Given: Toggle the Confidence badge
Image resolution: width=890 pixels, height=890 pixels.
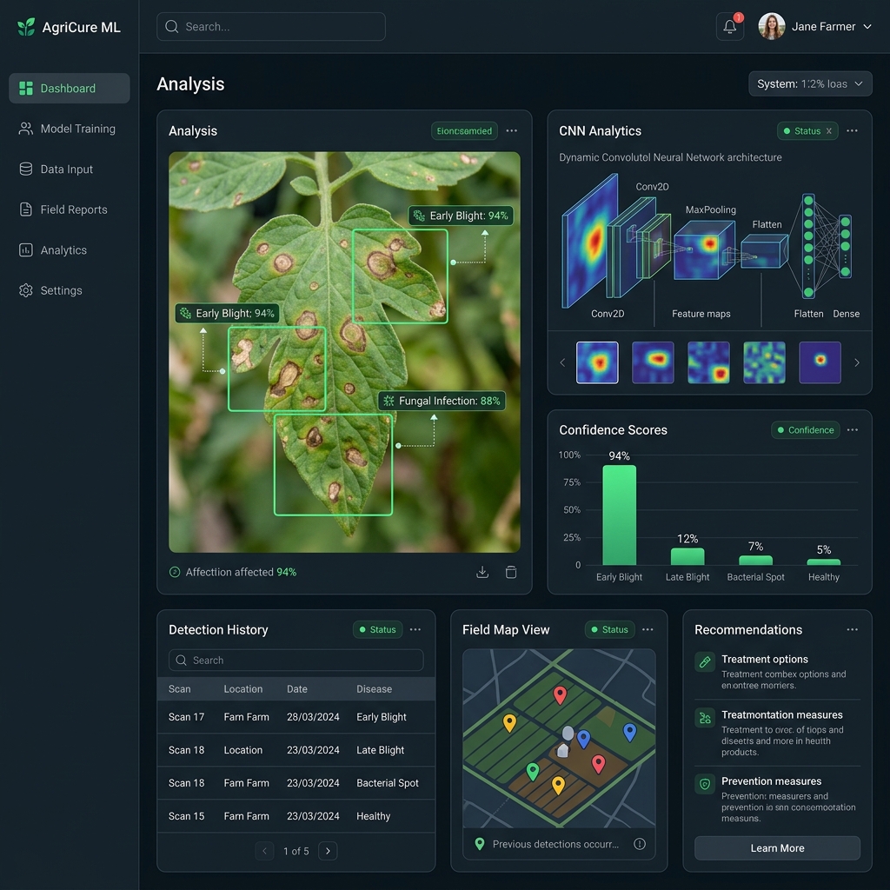Looking at the screenshot, I should pyautogui.click(x=805, y=429).
